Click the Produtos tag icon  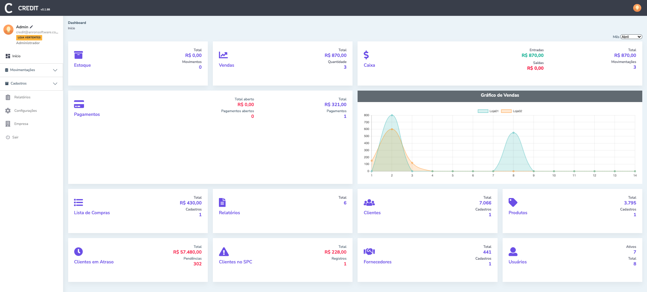click(x=513, y=202)
